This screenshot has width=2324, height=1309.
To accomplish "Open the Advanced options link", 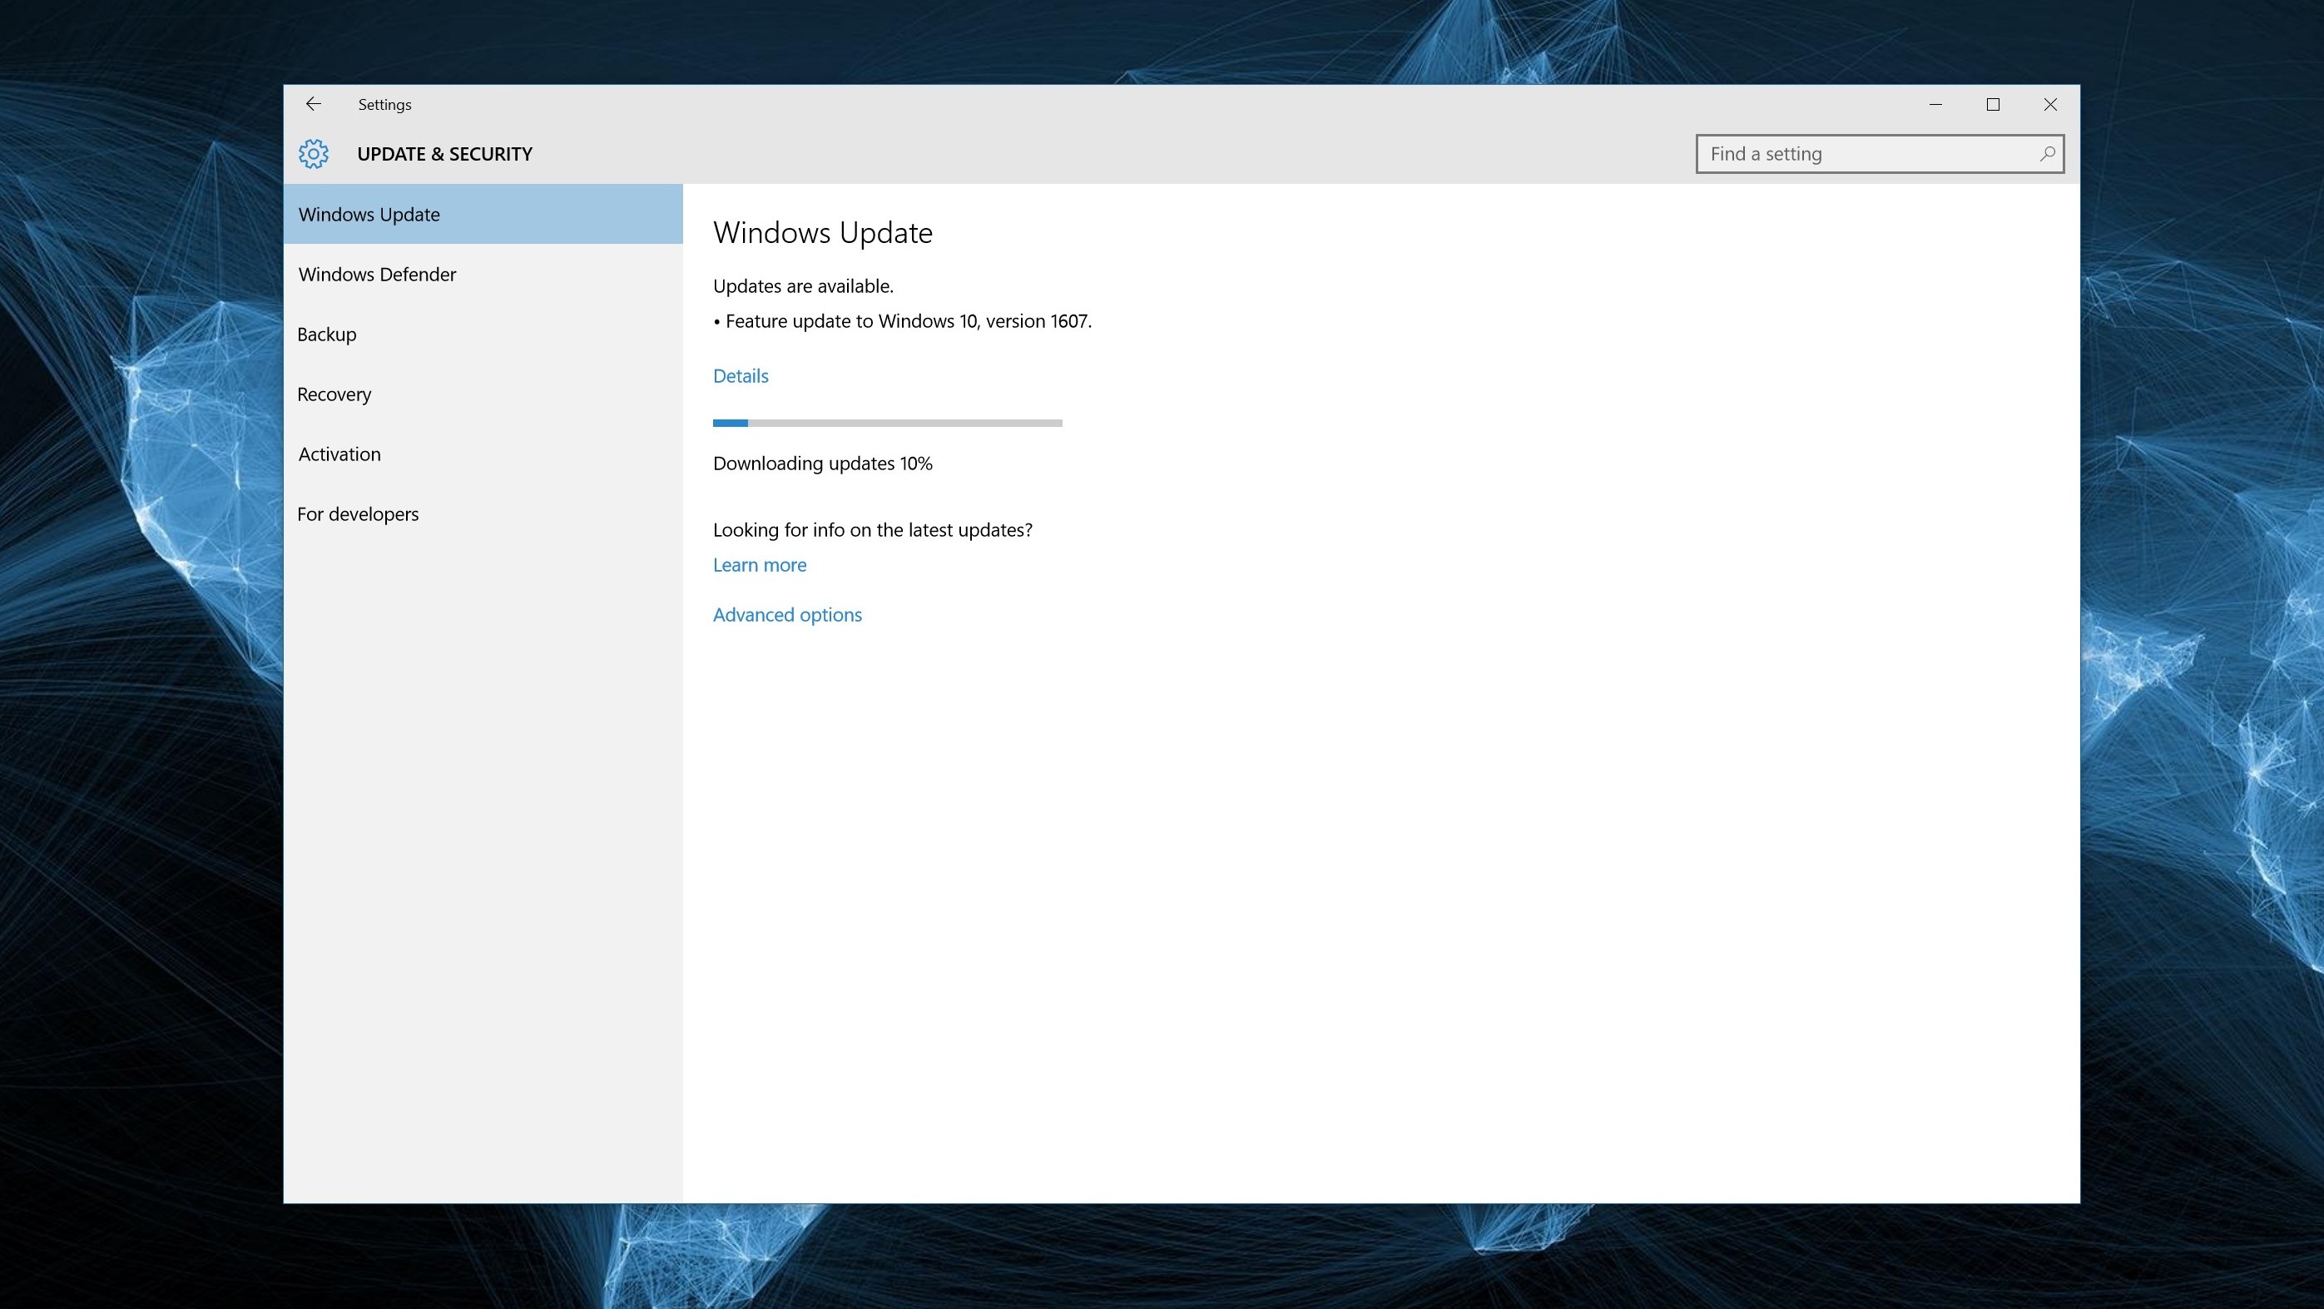I will [788, 615].
